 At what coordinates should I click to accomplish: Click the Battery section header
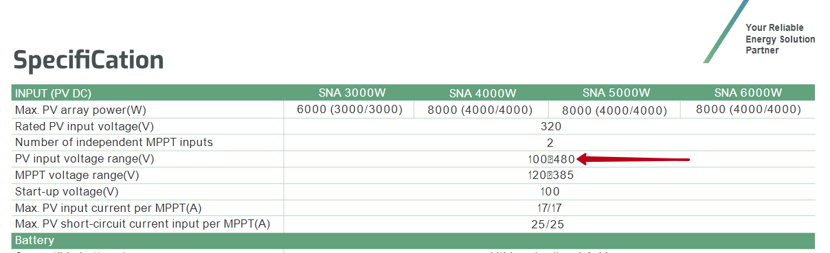tap(34, 241)
